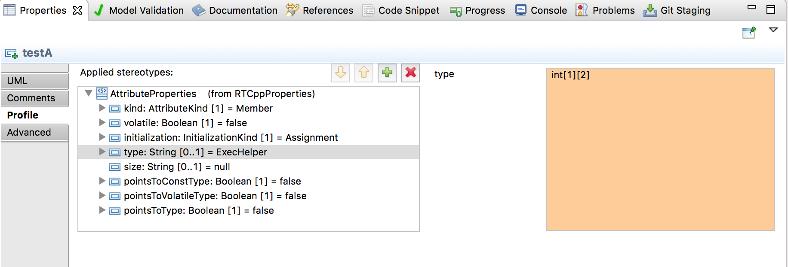Click the Git Staging tab icon
Screen dimensions: 788x267
(650, 10)
